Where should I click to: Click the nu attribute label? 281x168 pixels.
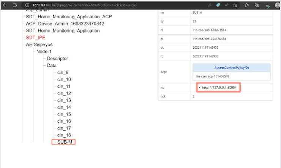pos(163,88)
